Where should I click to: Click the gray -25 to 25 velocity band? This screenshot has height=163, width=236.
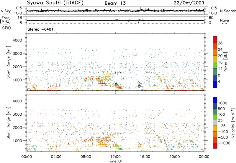pos(215,123)
